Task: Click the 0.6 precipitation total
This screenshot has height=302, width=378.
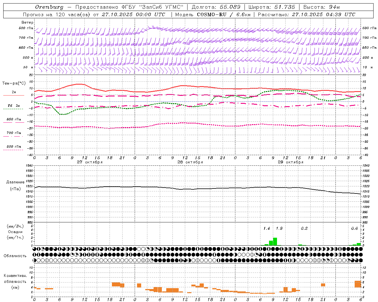Action: pyautogui.click(x=354, y=229)
